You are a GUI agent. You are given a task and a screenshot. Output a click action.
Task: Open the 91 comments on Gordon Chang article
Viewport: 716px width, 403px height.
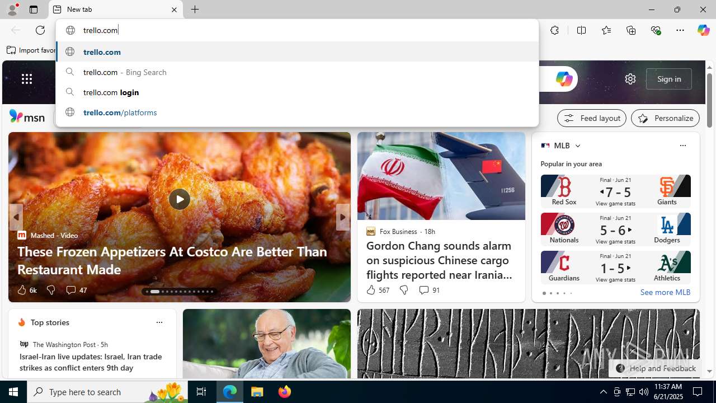[429, 290]
